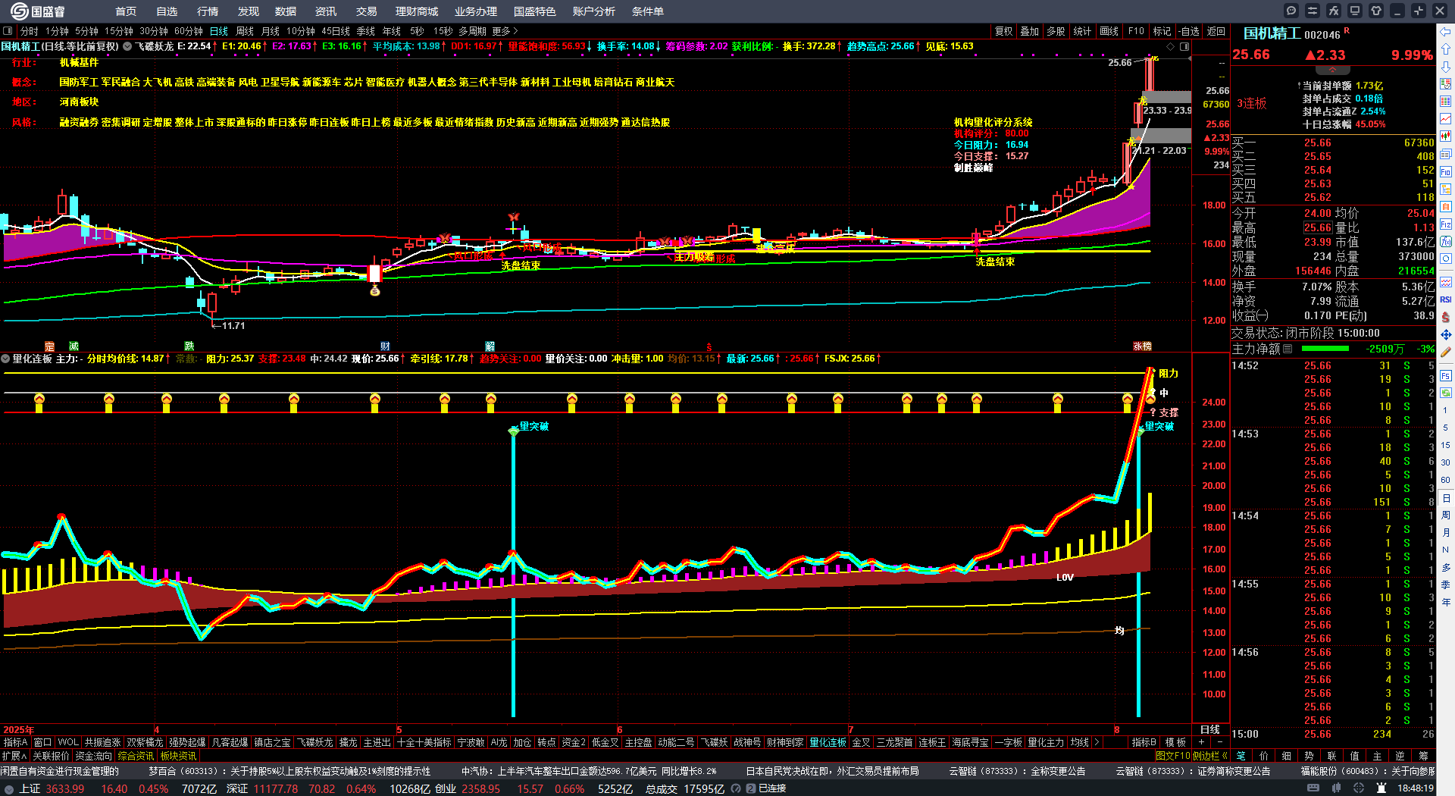
Task: Open the candlestick chart icon in sidebar
Action: (1446, 136)
